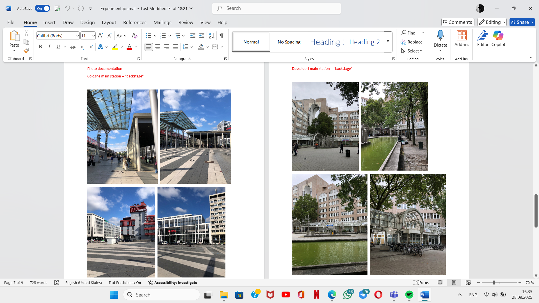Open the Layout ribbon tab
Viewport: 539px width, 303px height.
click(109, 22)
